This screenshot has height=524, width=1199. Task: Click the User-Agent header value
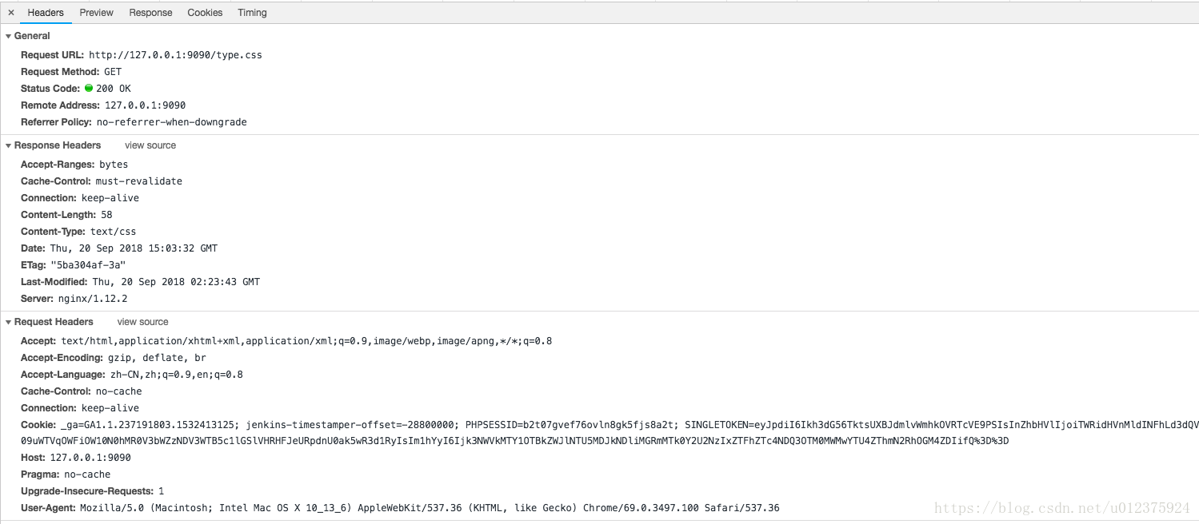430,508
